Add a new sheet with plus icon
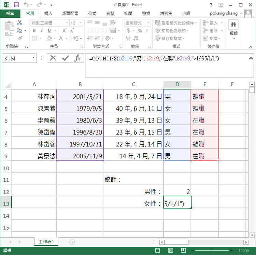The height and width of the screenshot is (255, 256). (x=72, y=242)
